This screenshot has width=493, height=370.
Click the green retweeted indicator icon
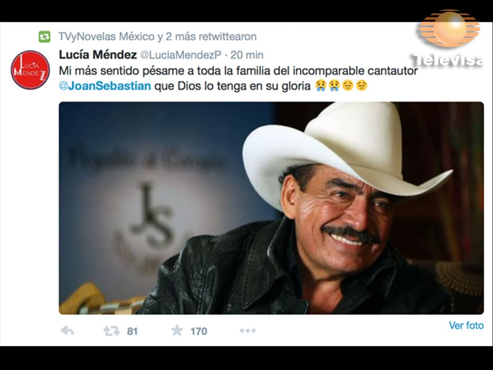(x=44, y=36)
